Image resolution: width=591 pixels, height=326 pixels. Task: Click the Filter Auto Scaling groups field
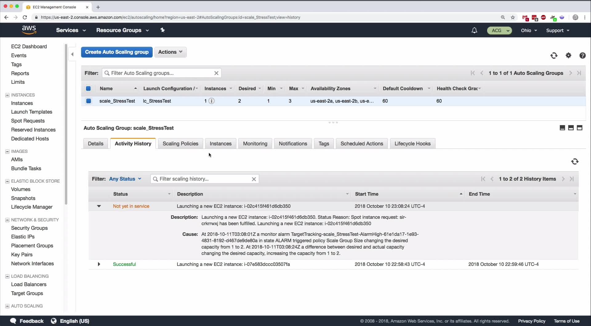pos(162,73)
